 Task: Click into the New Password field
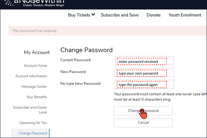pos(144,73)
